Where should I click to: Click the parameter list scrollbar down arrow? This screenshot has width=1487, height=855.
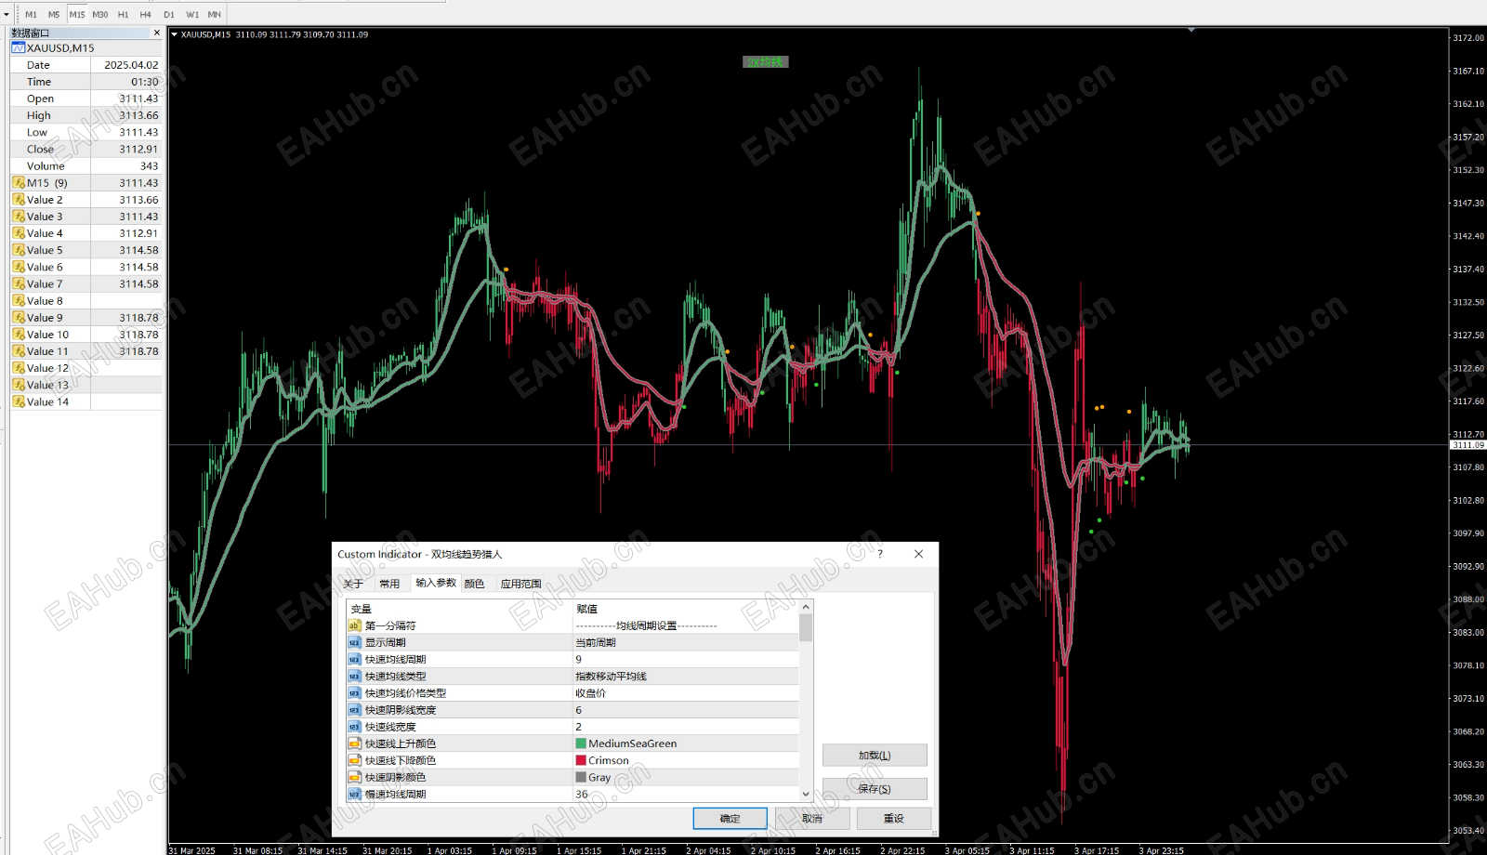click(806, 794)
